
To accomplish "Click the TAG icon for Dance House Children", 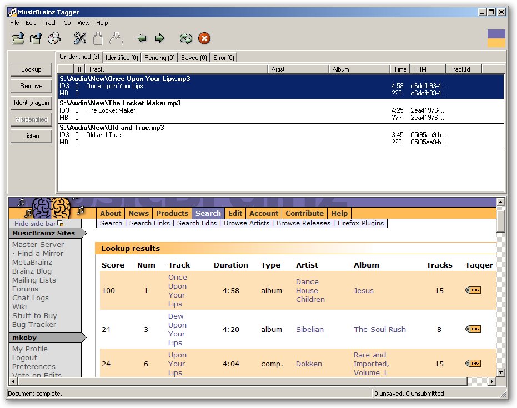I will tap(473, 290).
